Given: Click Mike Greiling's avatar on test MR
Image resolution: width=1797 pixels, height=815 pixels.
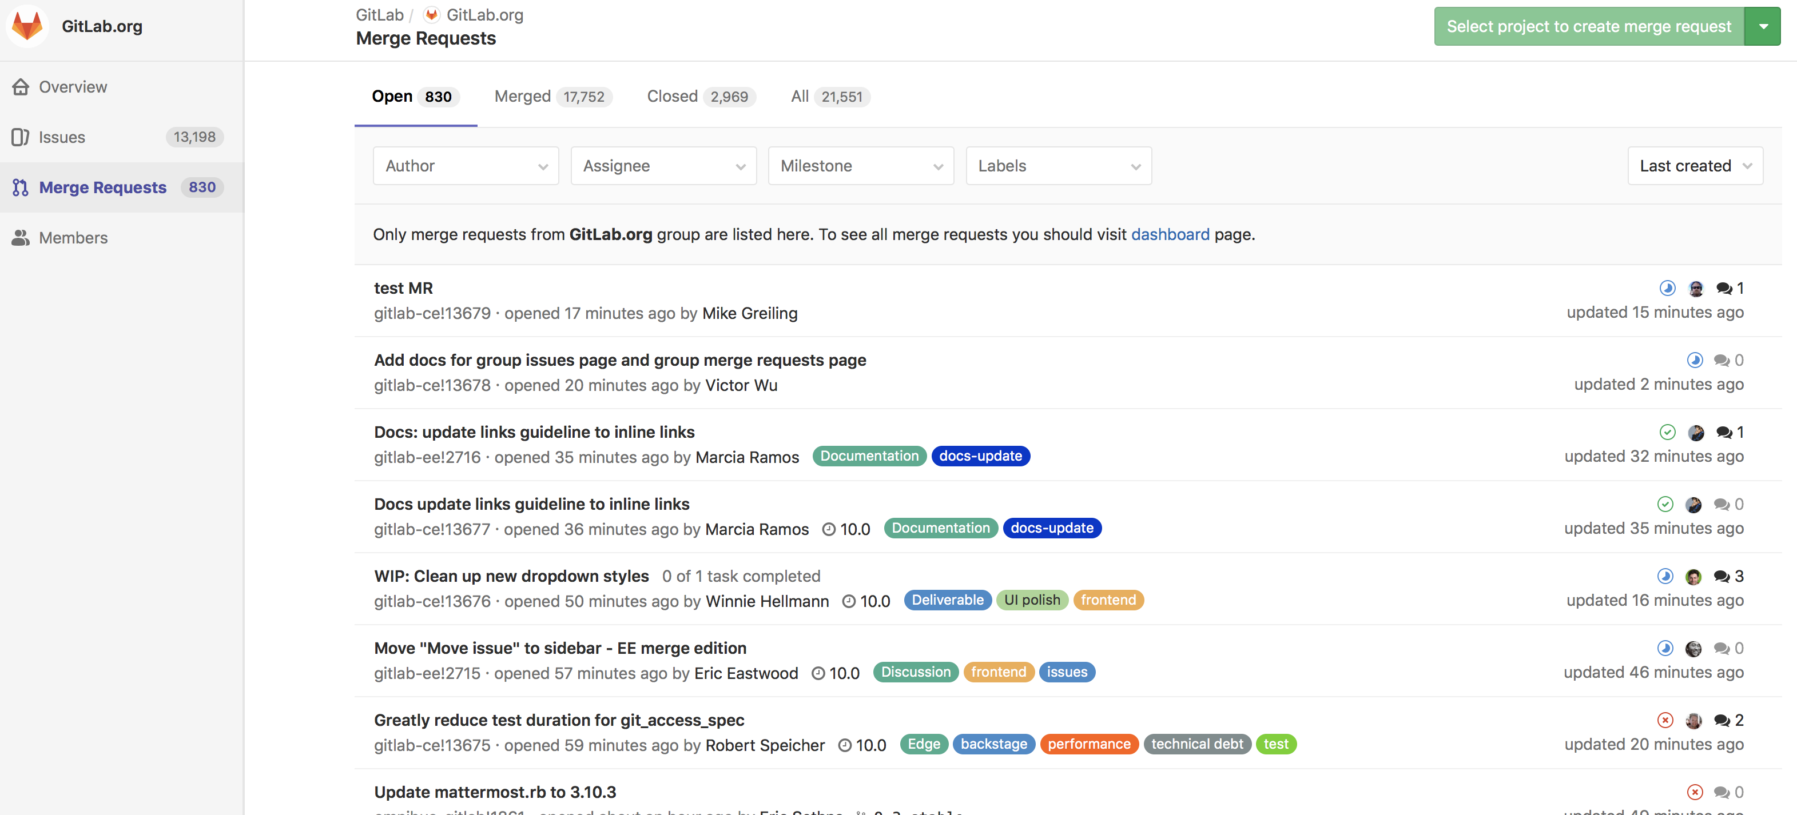Looking at the screenshot, I should (x=1696, y=288).
